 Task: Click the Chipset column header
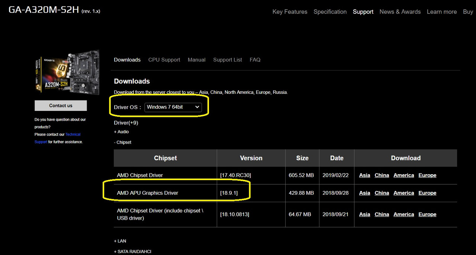(165, 158)
